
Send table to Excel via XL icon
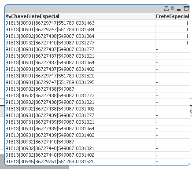click(x=173, y=8)
